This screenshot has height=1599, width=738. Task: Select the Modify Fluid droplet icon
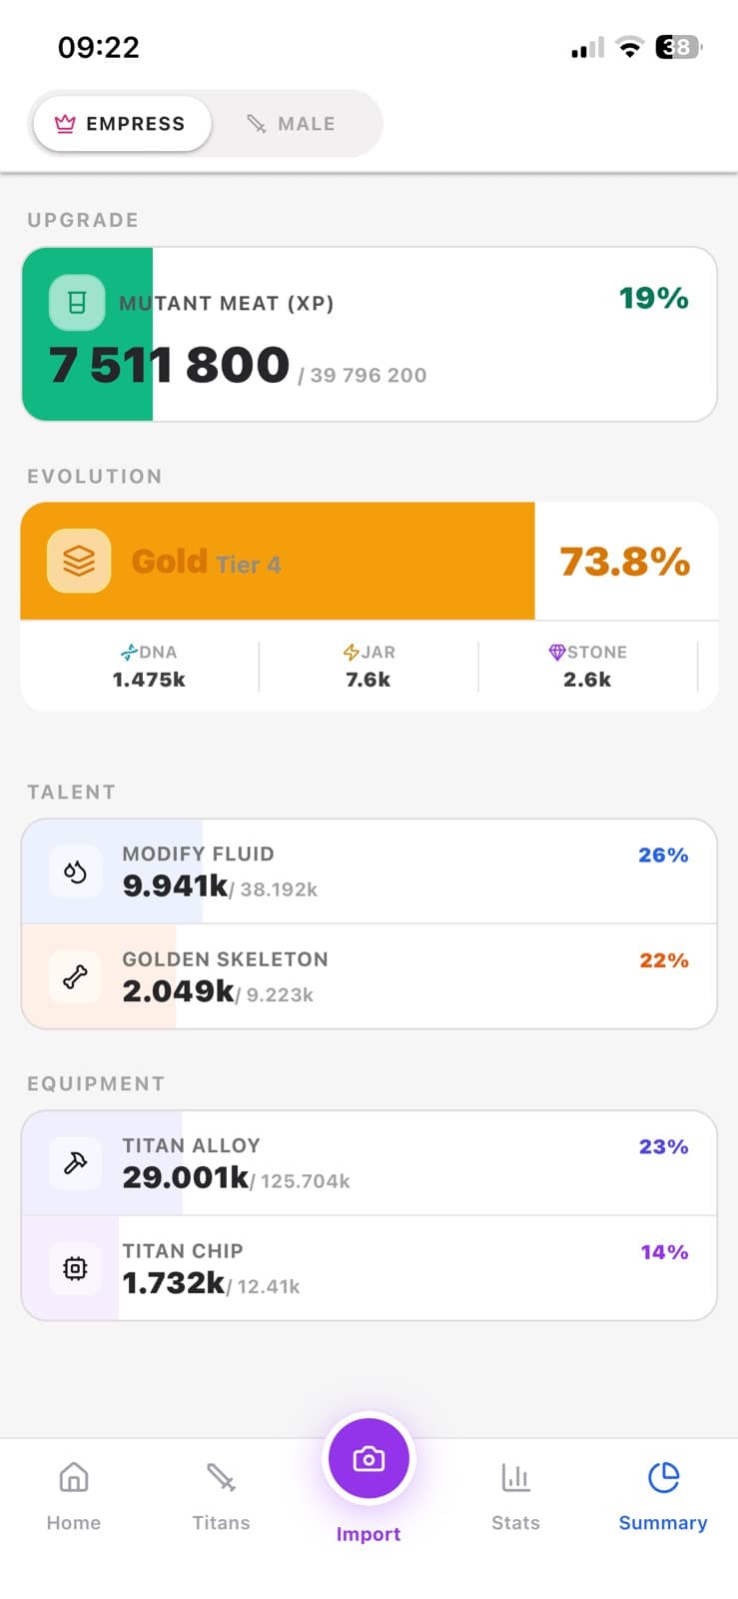(x=73, y=871)
